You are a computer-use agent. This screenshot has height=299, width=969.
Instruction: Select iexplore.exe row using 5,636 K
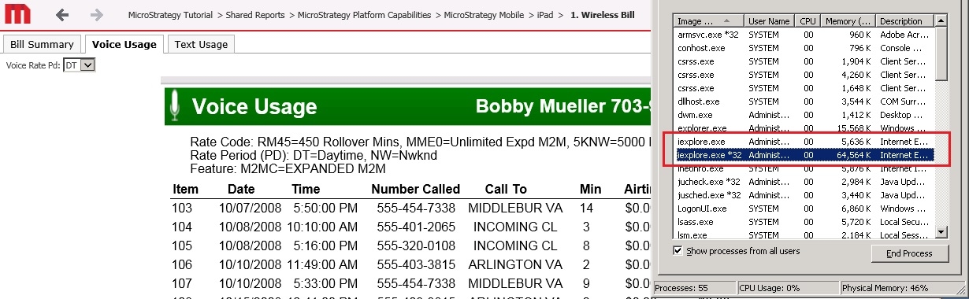pyautogui.click(x=805, y=142)
